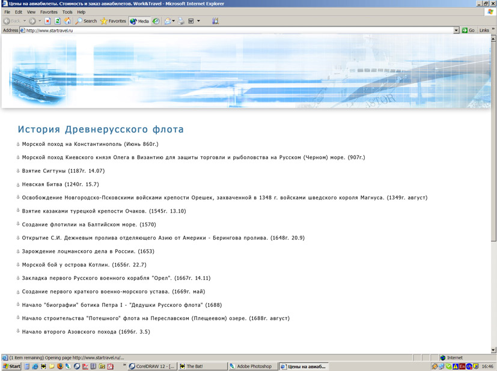Expand the Links toolbar chevron
The image size is (497, 371).
[x=493, y=29]
